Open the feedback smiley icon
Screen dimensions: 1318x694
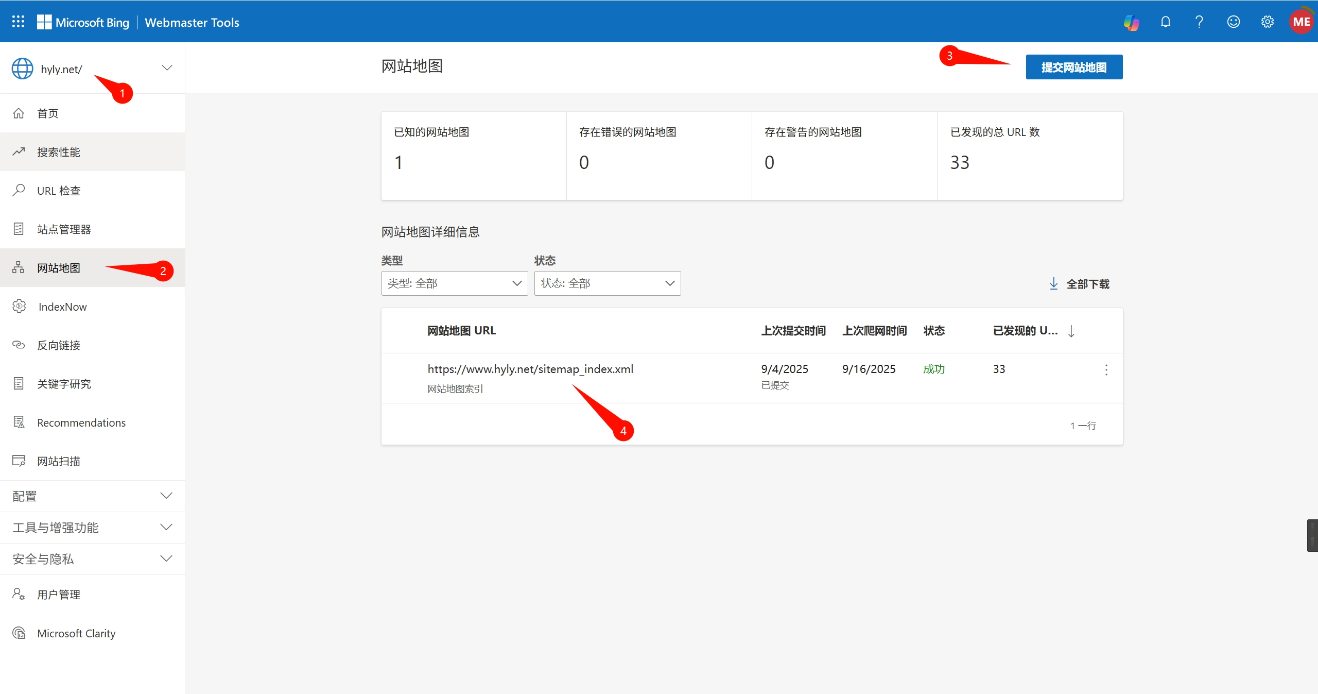pyautogui.click(x=1234, y=22)
